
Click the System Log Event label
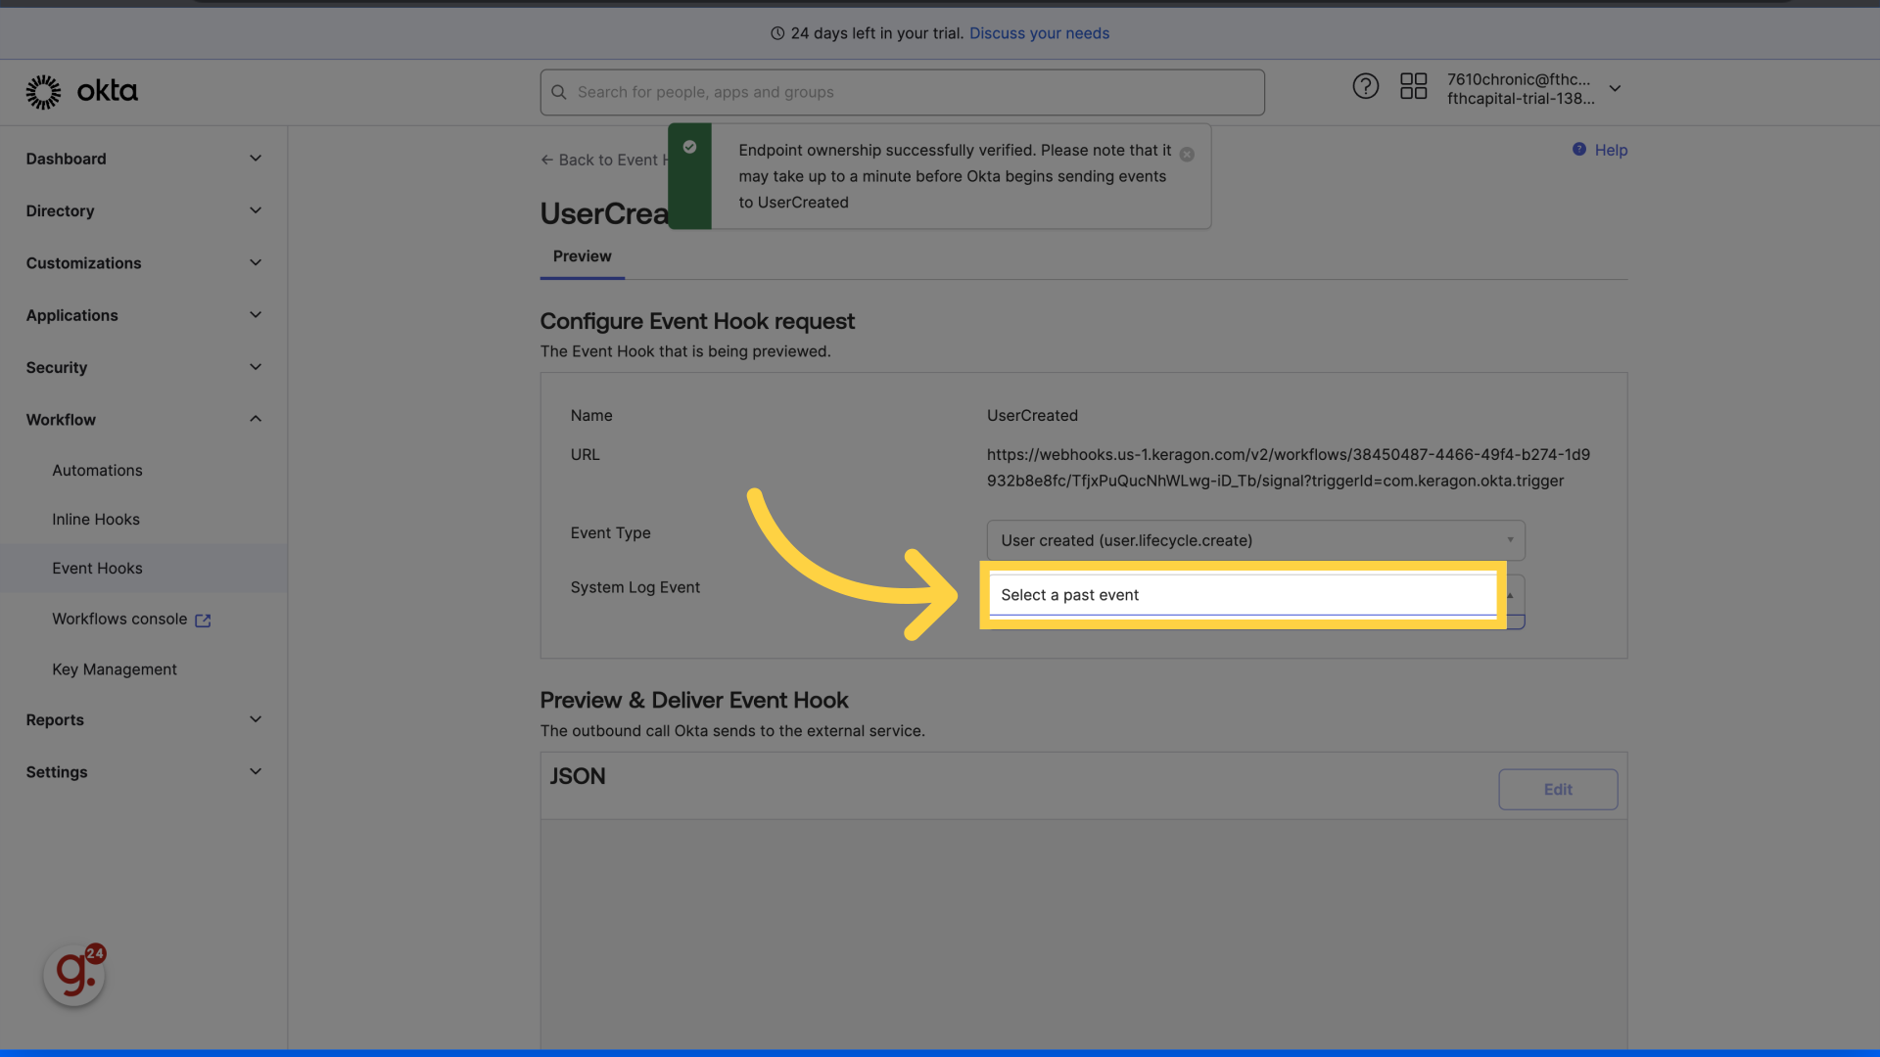click(634, 587)
